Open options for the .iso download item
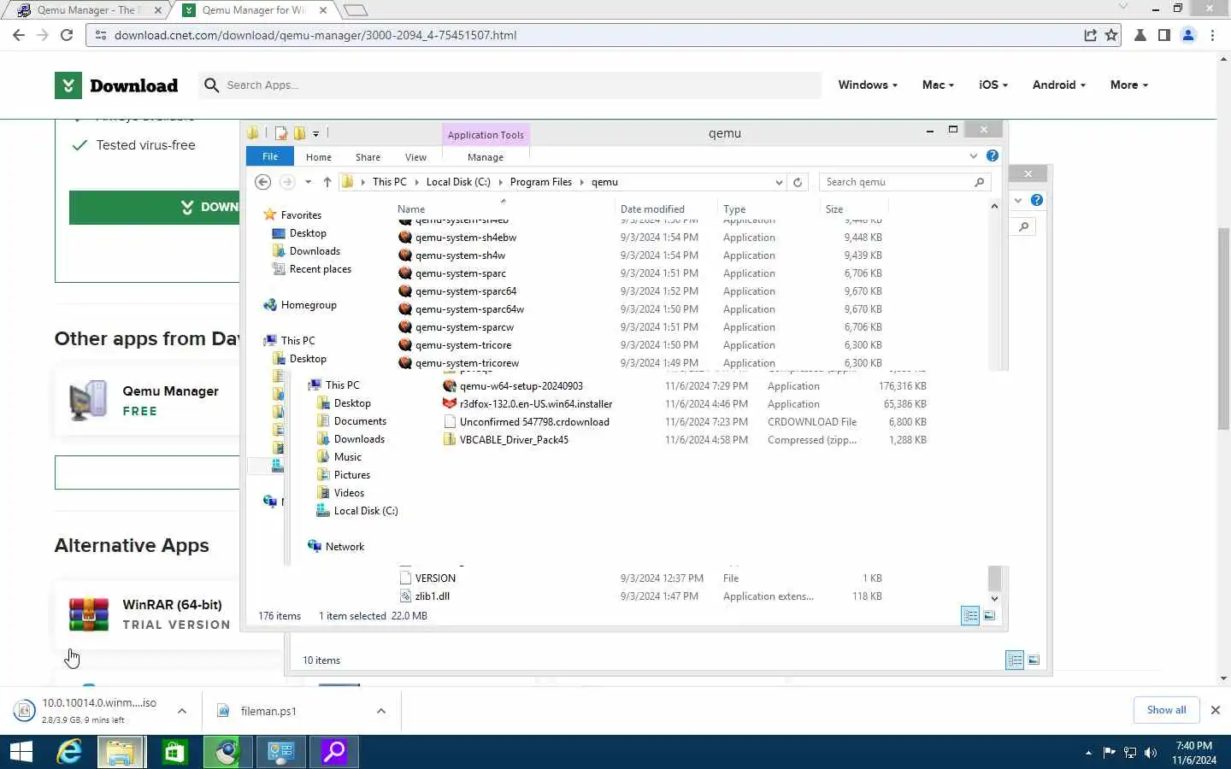Image resolution: width=1231 pixels, height=769 pixels. click(182, 711)
